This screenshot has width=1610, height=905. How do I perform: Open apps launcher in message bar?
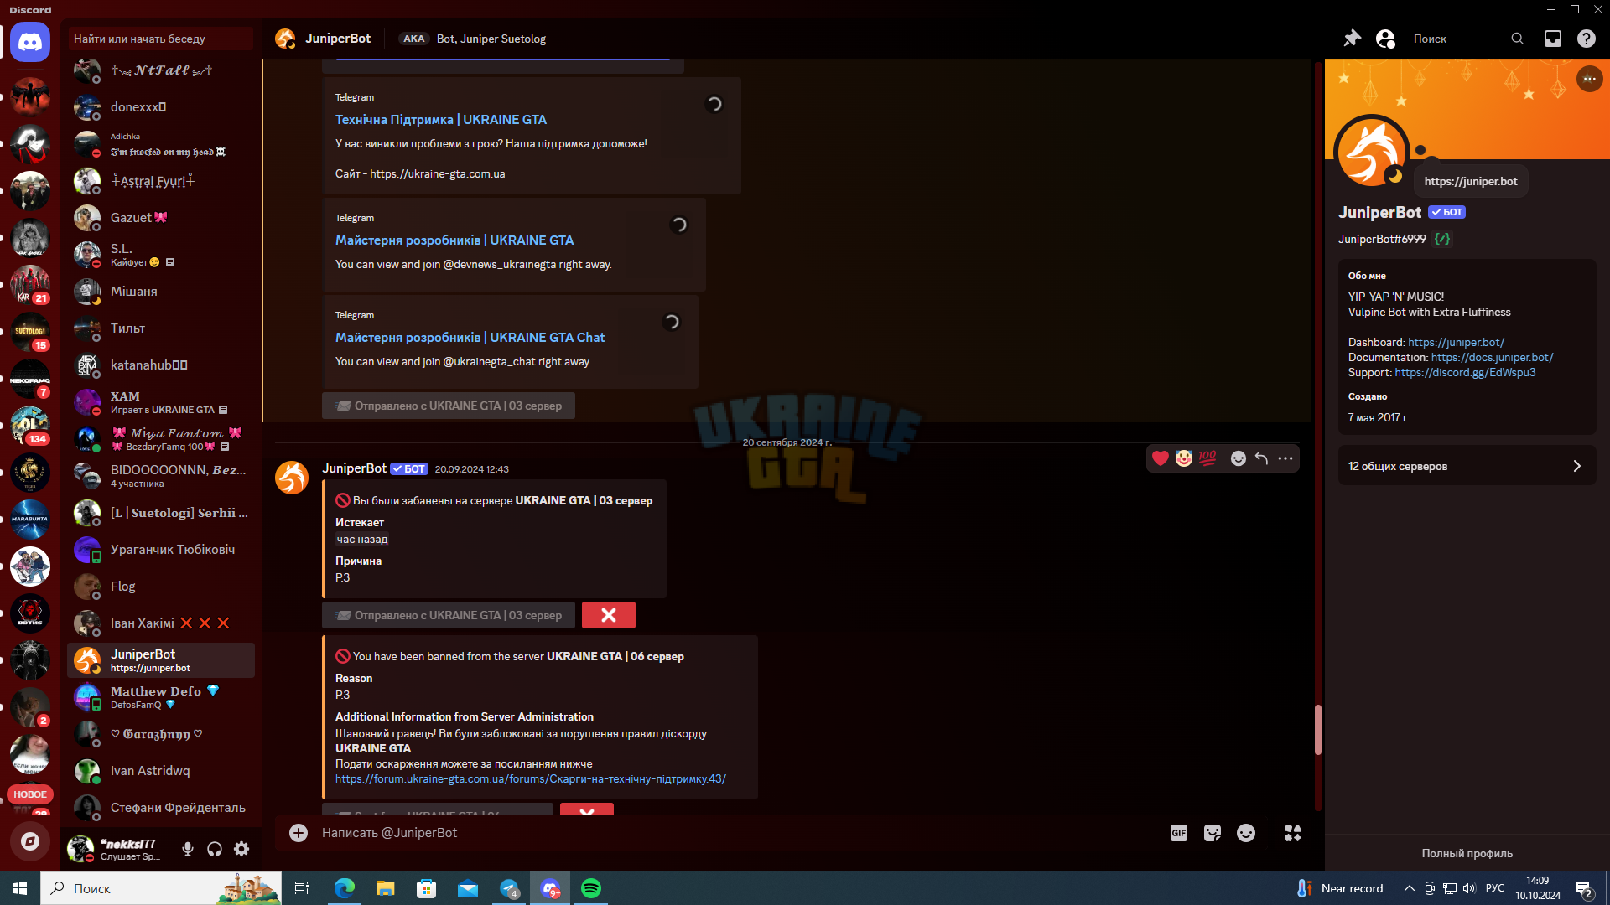tap(1293, 833)
